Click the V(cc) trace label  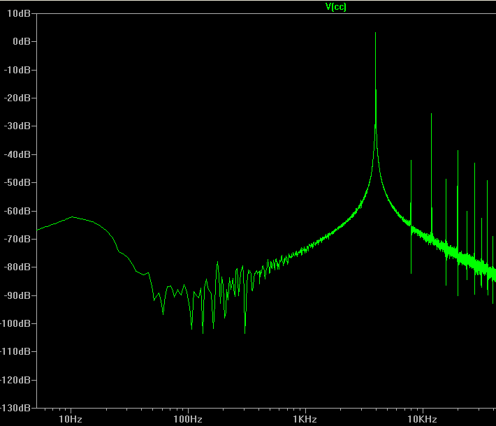(335, 7)
